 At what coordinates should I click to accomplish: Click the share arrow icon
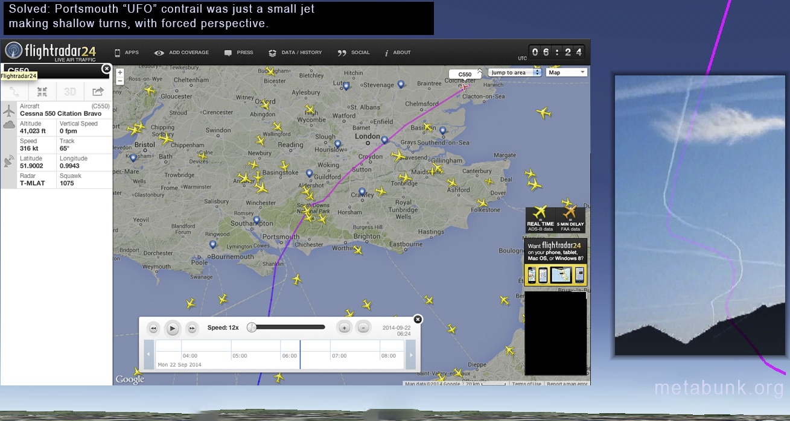[x=98, y=92]
